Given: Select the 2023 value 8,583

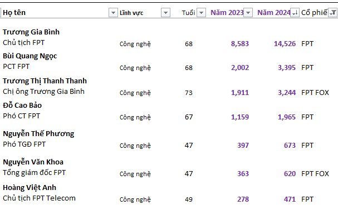Looking at the screenshot, I should [x=240, y=44].
